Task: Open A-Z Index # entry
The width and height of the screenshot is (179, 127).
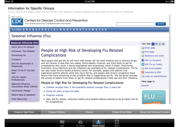Action: point(106,30)
